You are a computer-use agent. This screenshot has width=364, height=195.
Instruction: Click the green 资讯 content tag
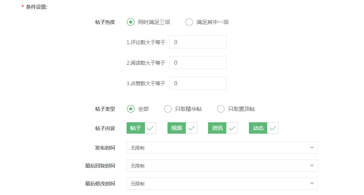pyautogui.click(x=217, y=128)
